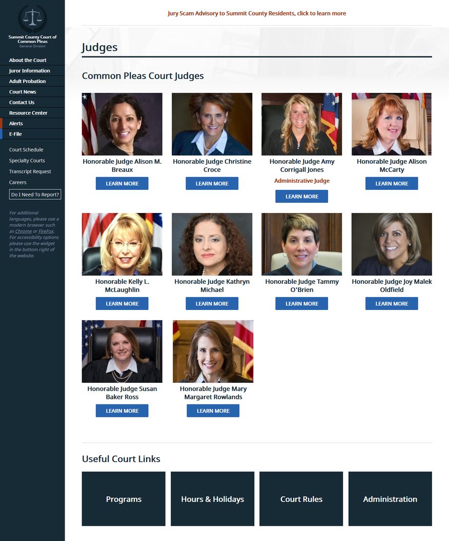Open the Programs court link tile
Image resolution: width=449 pixels, height=541 pixels.
click(124, 499)
